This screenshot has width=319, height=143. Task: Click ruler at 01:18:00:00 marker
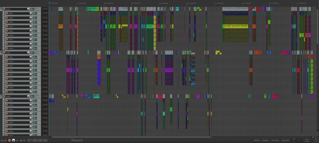click(301, 3)
